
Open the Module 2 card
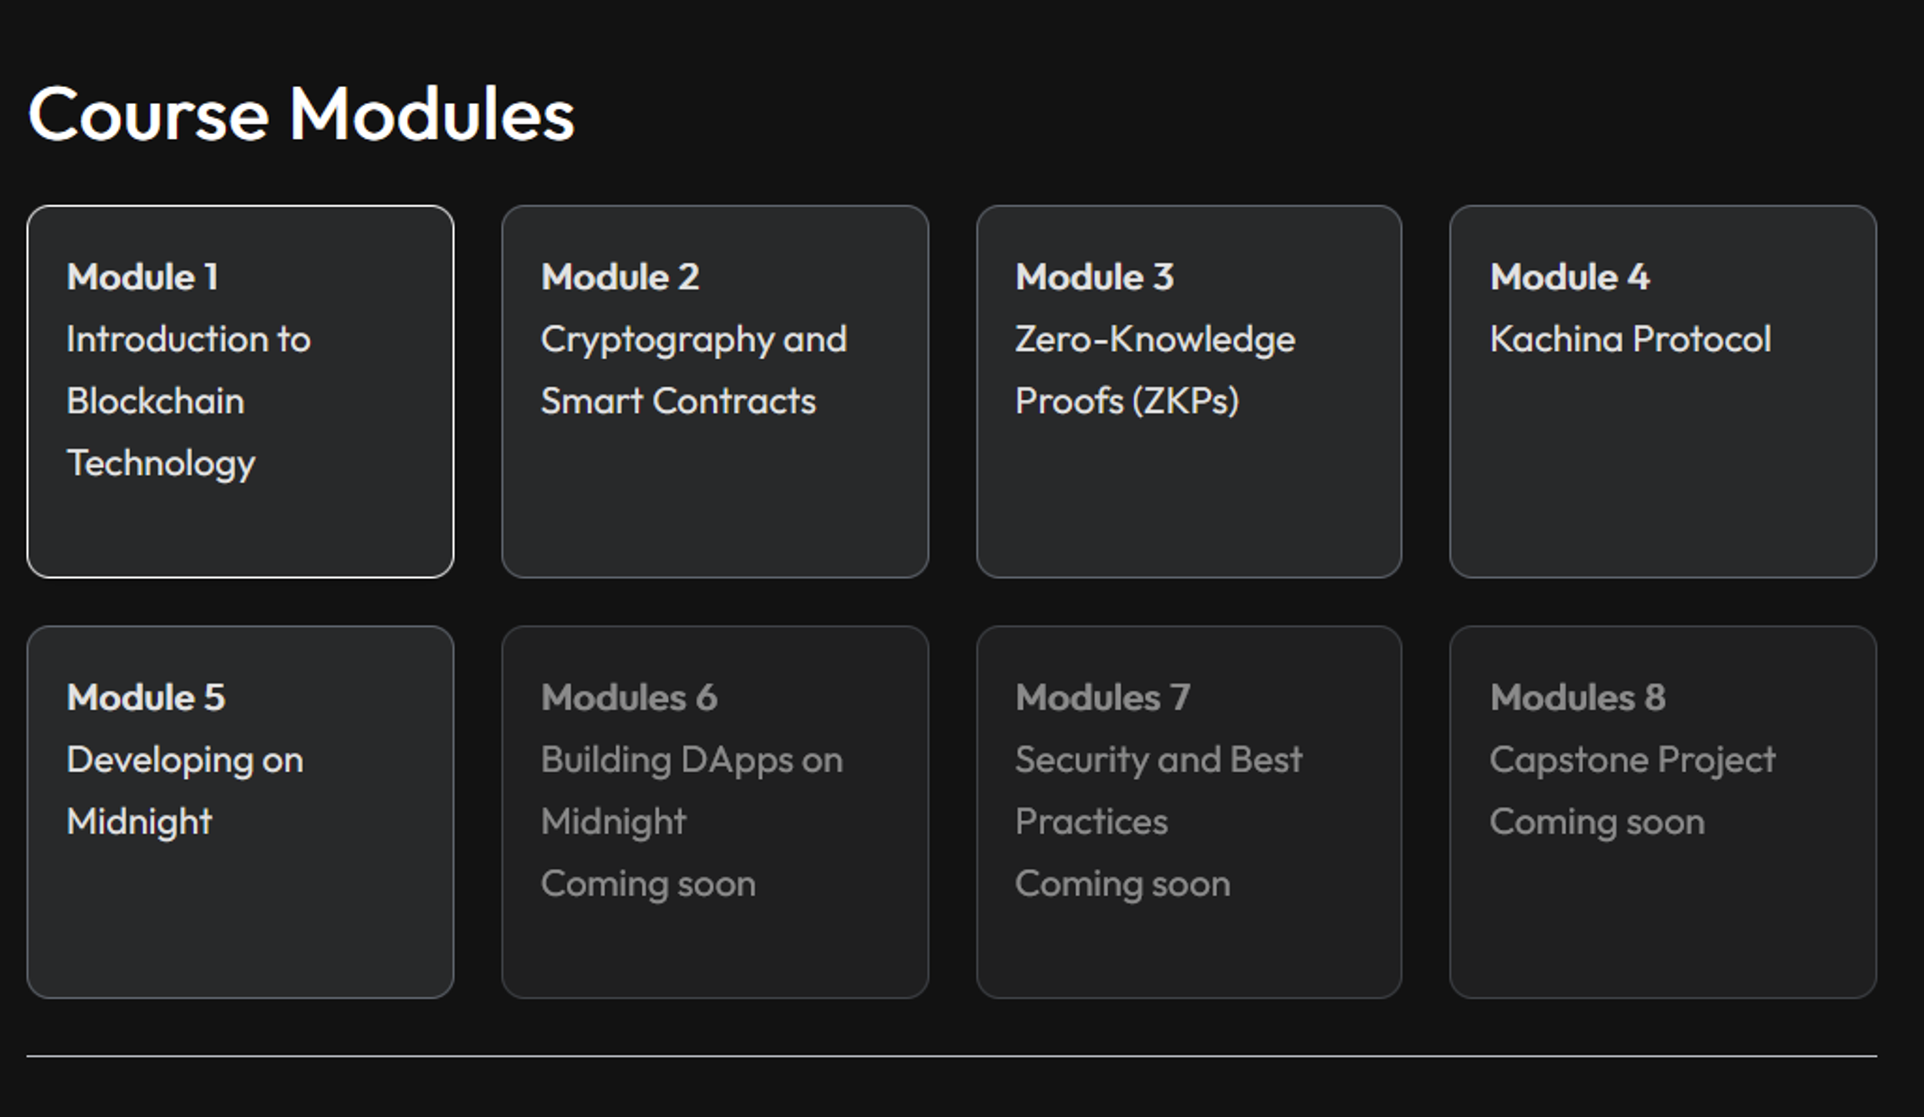(x=715, y=391)
